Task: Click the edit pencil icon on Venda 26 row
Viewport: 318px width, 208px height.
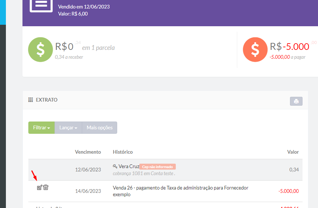Action: [x=39, y=188]
